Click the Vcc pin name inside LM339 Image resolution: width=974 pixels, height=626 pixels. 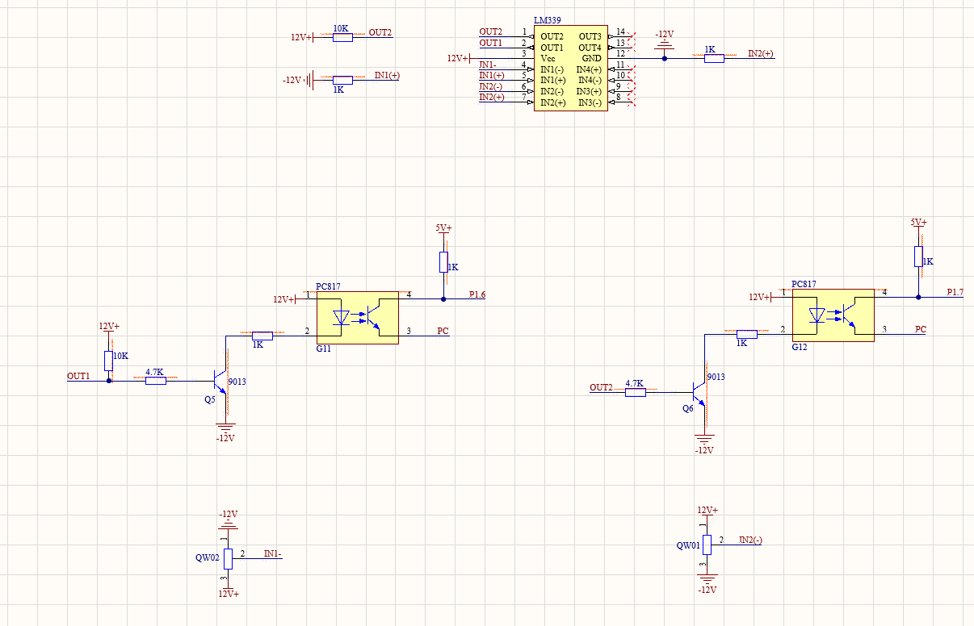pos(548,59)
